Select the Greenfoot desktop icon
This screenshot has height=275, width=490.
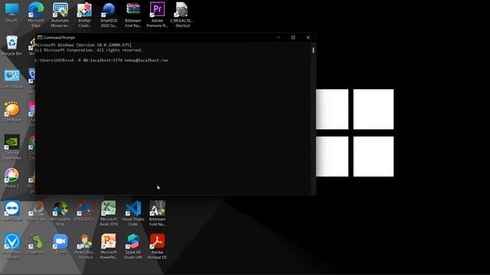pos(36,244)
